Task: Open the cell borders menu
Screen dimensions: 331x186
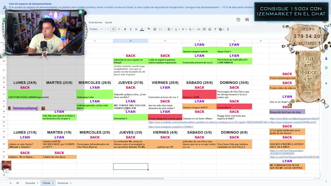Action: (x=155, y=29)
